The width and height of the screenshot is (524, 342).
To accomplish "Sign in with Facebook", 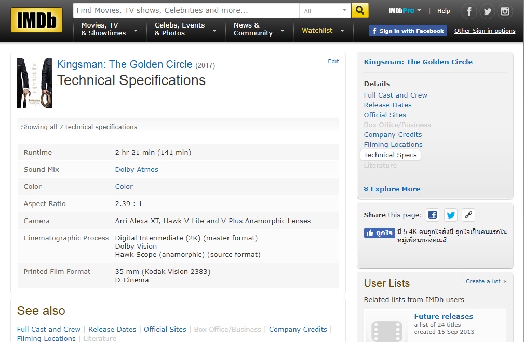I will (408, 31).
